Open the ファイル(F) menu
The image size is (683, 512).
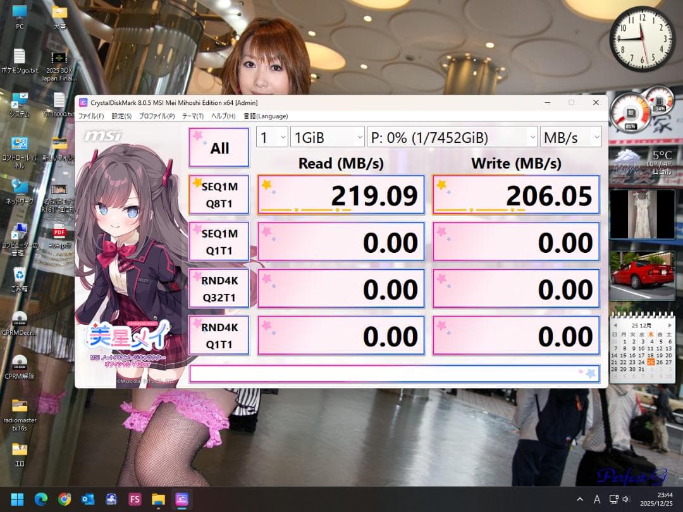coord(92,116)
